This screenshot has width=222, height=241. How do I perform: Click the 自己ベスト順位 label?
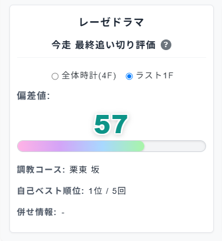[51, 191]
